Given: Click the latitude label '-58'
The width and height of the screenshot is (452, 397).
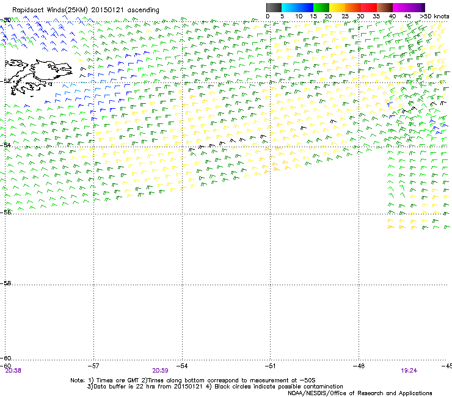Looking at the screenshot, I should [x=5, y=283].
